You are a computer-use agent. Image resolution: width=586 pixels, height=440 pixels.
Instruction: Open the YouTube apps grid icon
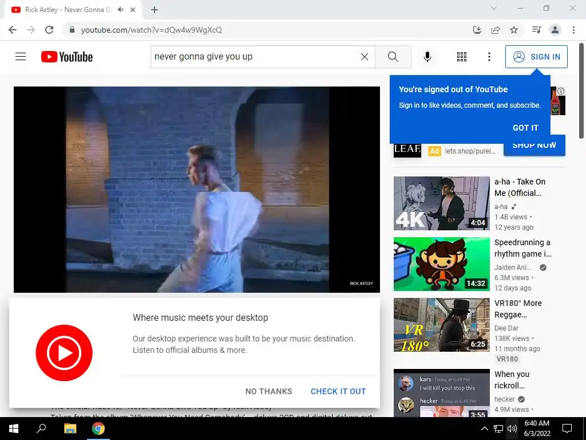pos(462,57)
